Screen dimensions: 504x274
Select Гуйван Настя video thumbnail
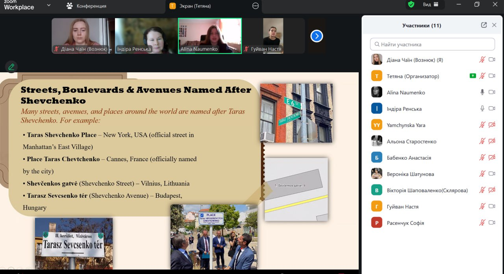(273, 36)
